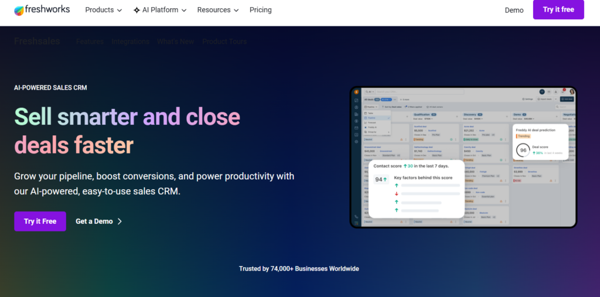Open the Features sub-navigation item
Image resolution: width=600 pixels, height=297 pixels.
90,42
